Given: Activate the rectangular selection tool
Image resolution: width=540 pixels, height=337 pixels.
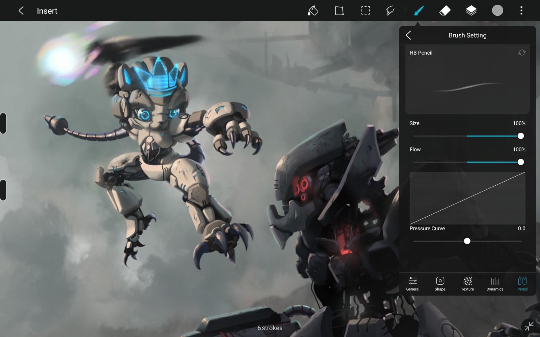Looking at the screenshot, I should pos(365,11).
